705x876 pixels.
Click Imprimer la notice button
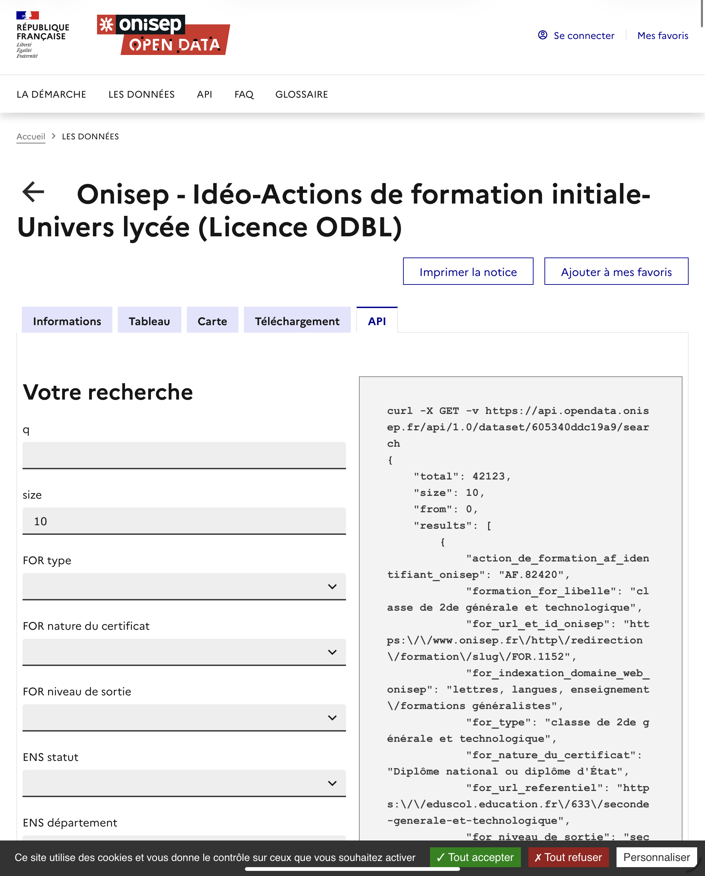click(x=468, y=272)
